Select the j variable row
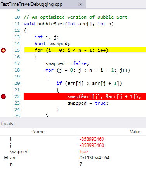The image size is (146, 173). 73,145
